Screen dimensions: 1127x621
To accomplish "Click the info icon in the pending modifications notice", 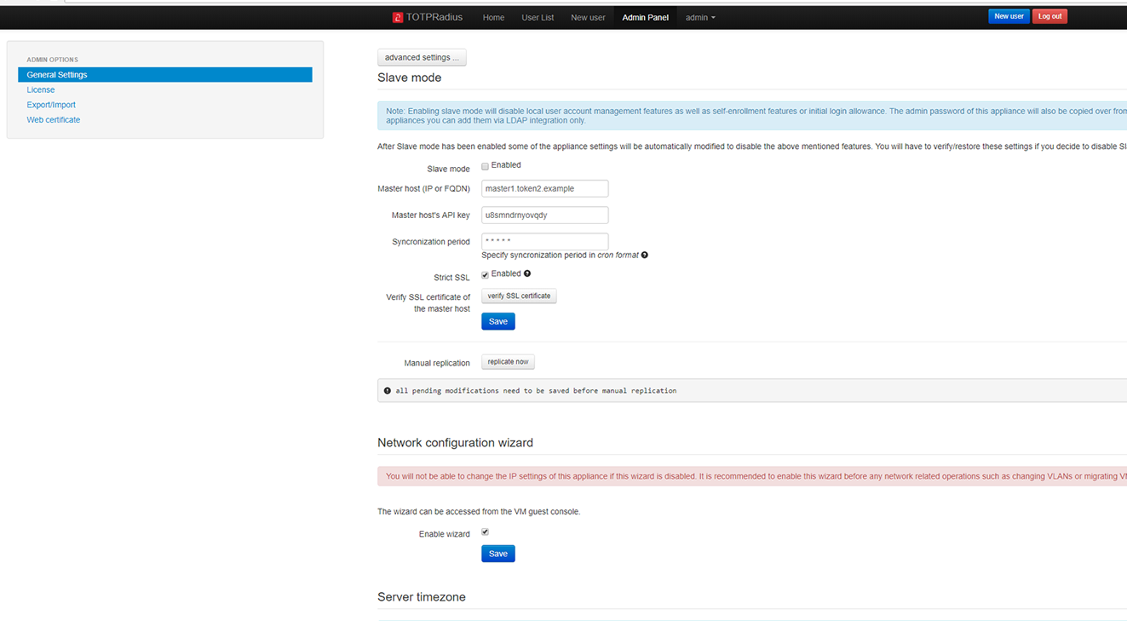I will click(x=388, y=390).
